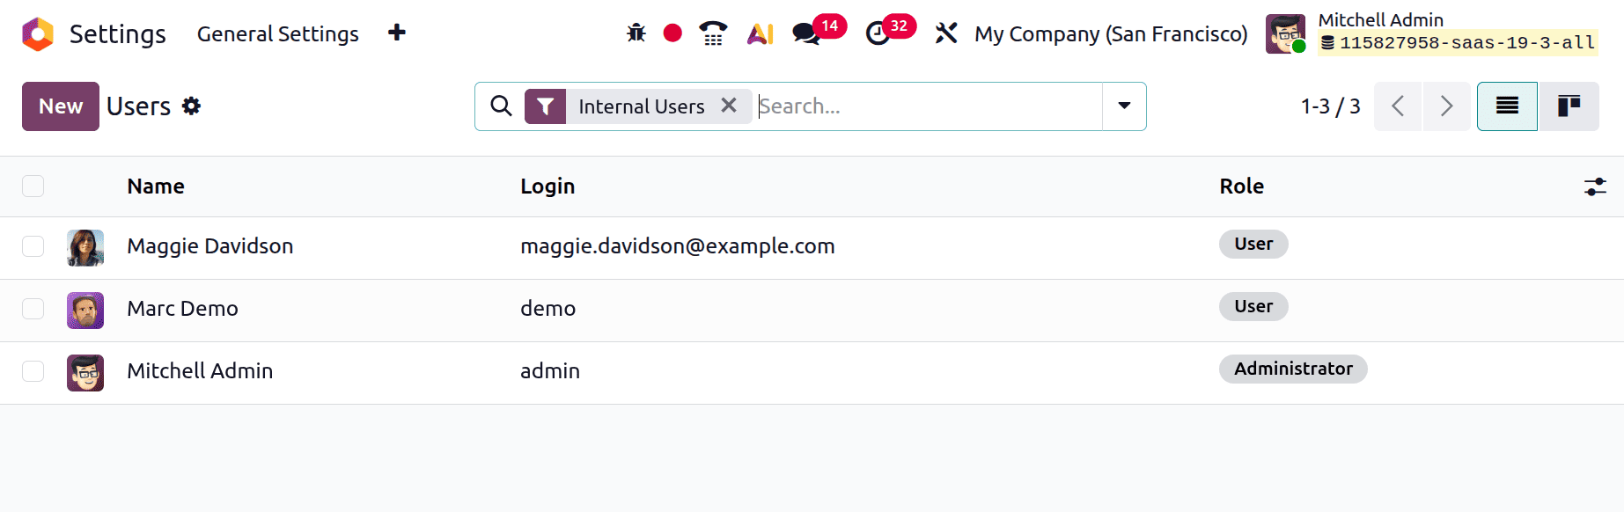Click login maggie.davidson@example.com
This screenshot has width=1624, height=512.
[x=678, y=246]
